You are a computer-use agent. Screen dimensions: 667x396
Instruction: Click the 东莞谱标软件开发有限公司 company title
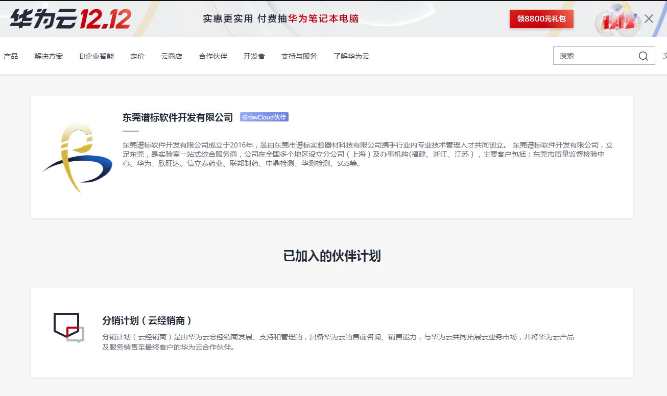pos(178,117)
